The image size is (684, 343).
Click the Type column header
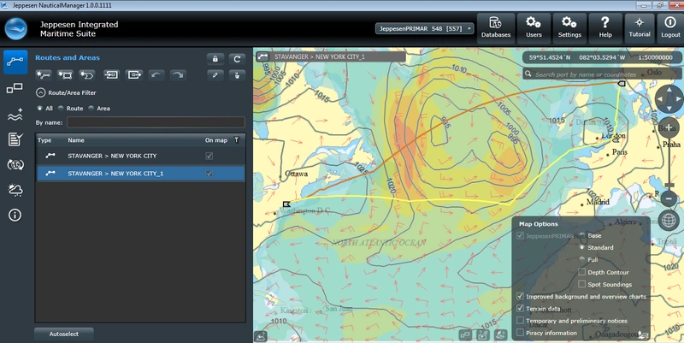coord(44,140)
